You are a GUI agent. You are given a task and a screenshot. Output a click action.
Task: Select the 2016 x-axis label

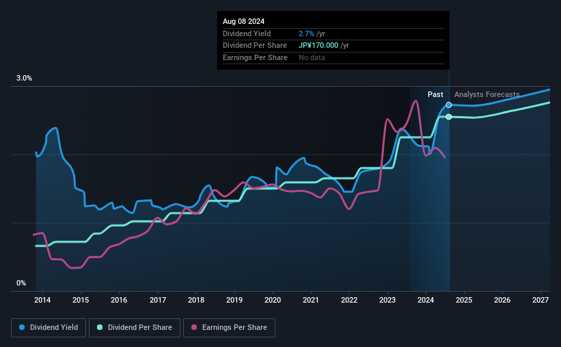pos(119,300)
